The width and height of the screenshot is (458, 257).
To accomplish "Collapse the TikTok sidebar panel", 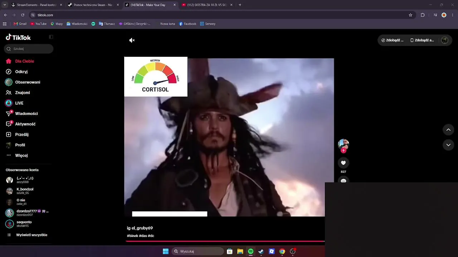I will coord(51,37).
